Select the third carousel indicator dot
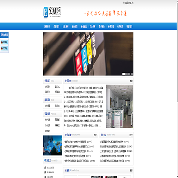Screen dimensions: 178x178 coord(129,74)
